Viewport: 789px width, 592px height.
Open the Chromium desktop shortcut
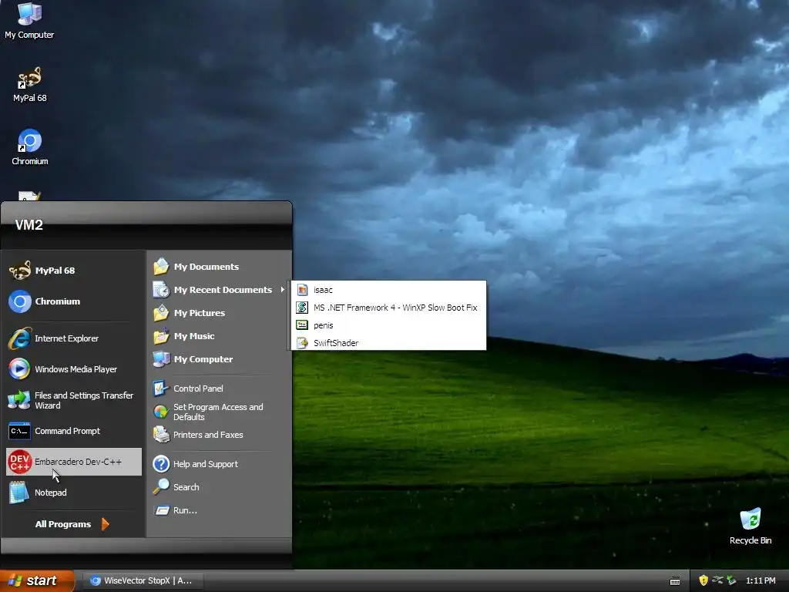(x=30, y=147)
